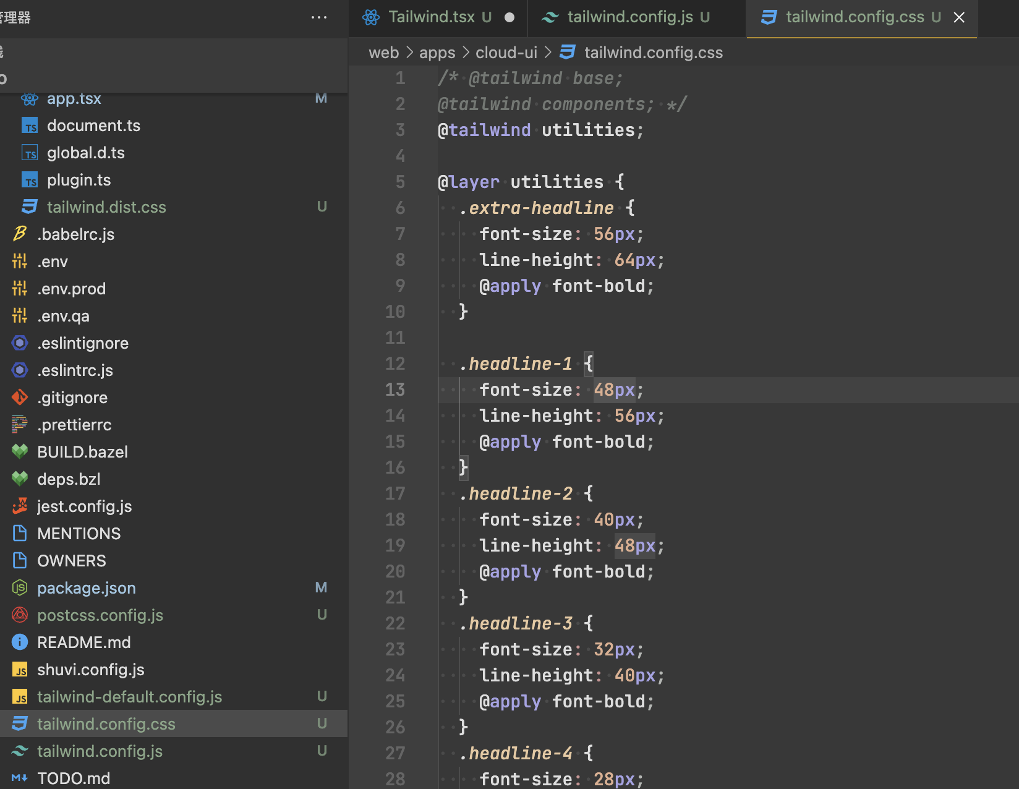Click the Prettier icon next to .prettierrc
Image resolution: width=1019 pixels, height=789 pixels.
[x=19, y=424]
